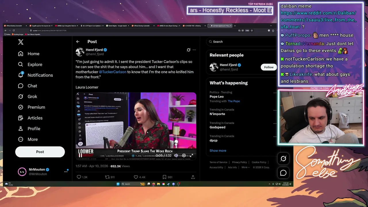Screen dimensions: 368x207
Task: Like the post (4.4K)
Action: [139, 177]
